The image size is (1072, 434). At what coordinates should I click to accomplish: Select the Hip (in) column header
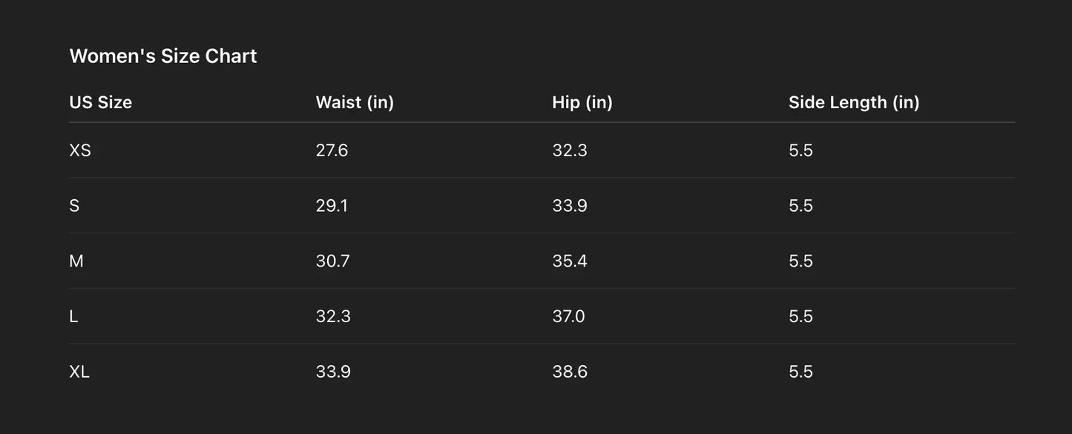[582, 102]
